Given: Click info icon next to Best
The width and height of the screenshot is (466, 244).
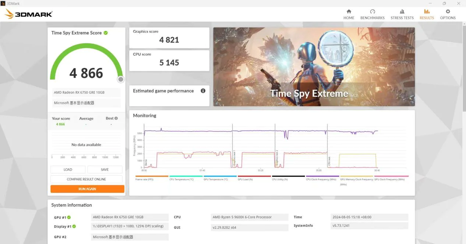Looking at the screenshot, I should [116, 118].
